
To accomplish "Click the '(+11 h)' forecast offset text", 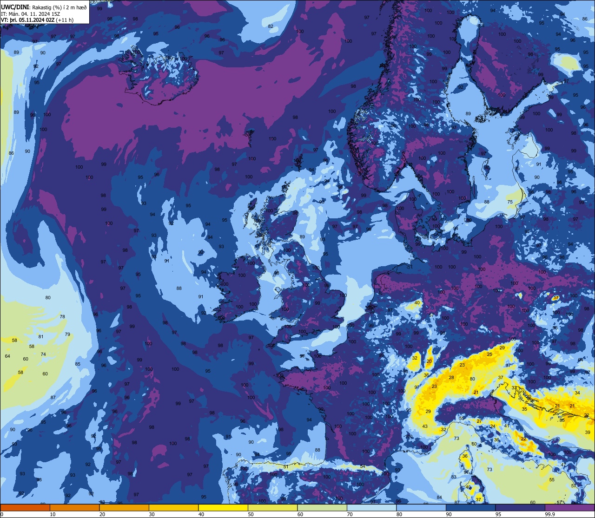I will pyautogui.click(x=65, y=20).
